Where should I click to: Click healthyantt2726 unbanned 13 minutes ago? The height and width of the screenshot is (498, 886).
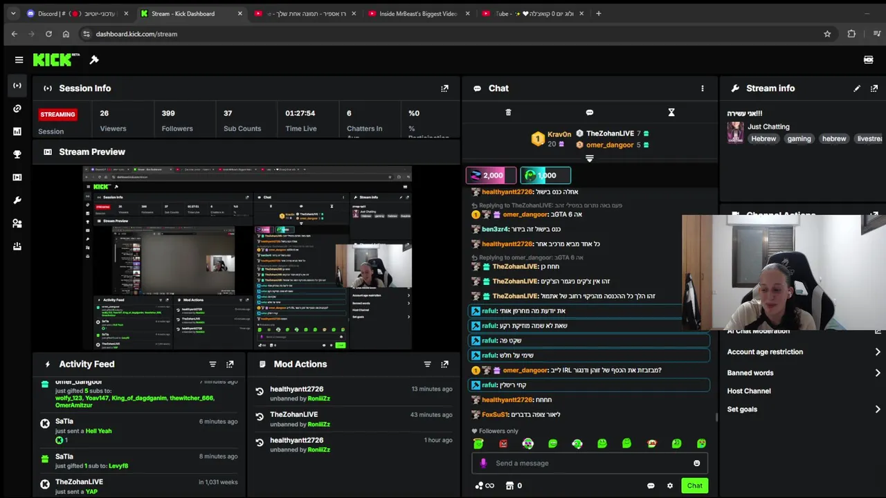point(354,394)
